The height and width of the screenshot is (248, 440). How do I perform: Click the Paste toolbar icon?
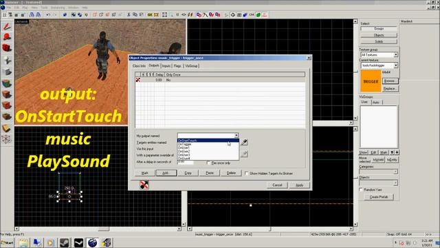(141, 14)
